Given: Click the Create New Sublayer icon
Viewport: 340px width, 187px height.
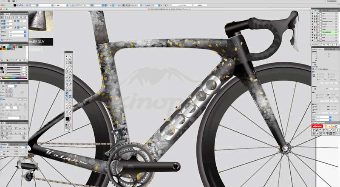Looking at the screenshot, I should 328,45.
